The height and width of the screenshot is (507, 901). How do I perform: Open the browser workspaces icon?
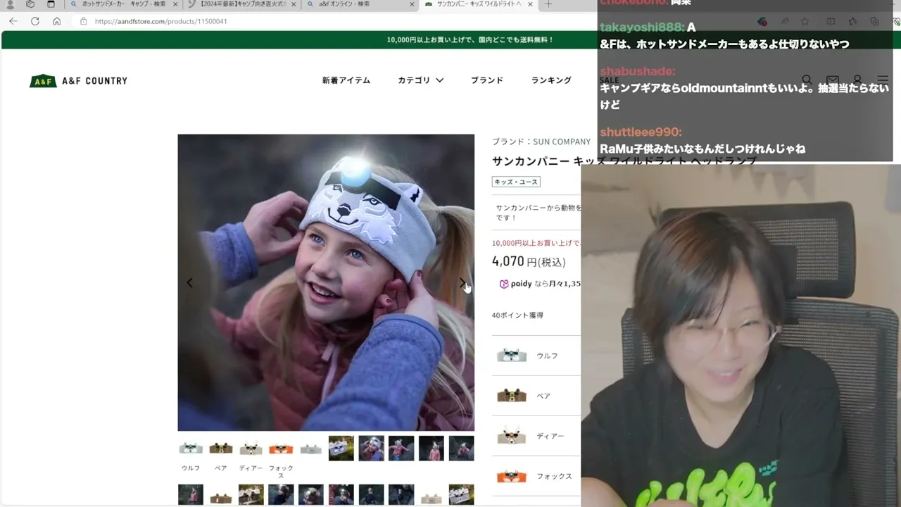coord(30,4)
